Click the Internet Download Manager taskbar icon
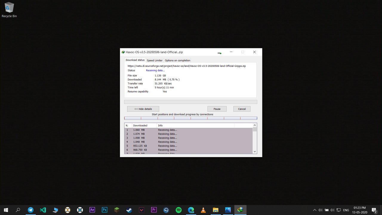This screenshot has width=382, height=215. coord(240,210)
